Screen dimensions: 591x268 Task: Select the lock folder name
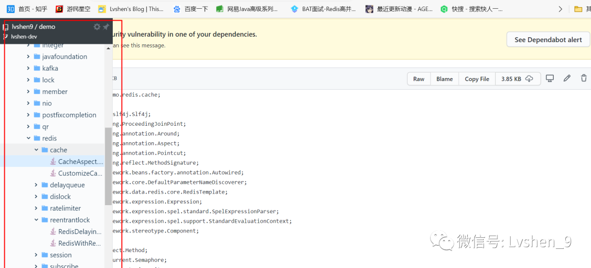48,80
